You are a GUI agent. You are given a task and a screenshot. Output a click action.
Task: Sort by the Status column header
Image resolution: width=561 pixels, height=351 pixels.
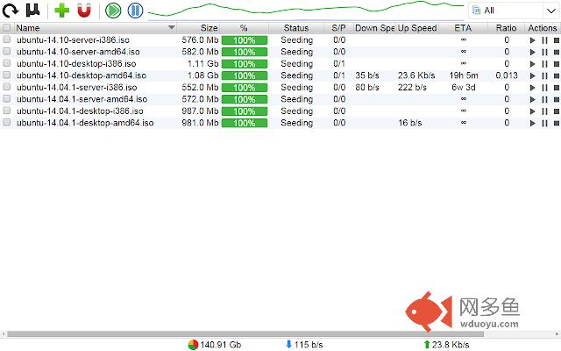(296, 28)
